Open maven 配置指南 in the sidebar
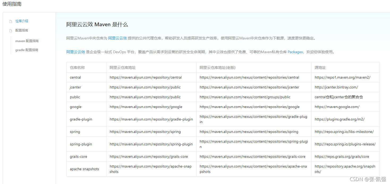Viewport: 390px width, 184px height. [27, 41]
